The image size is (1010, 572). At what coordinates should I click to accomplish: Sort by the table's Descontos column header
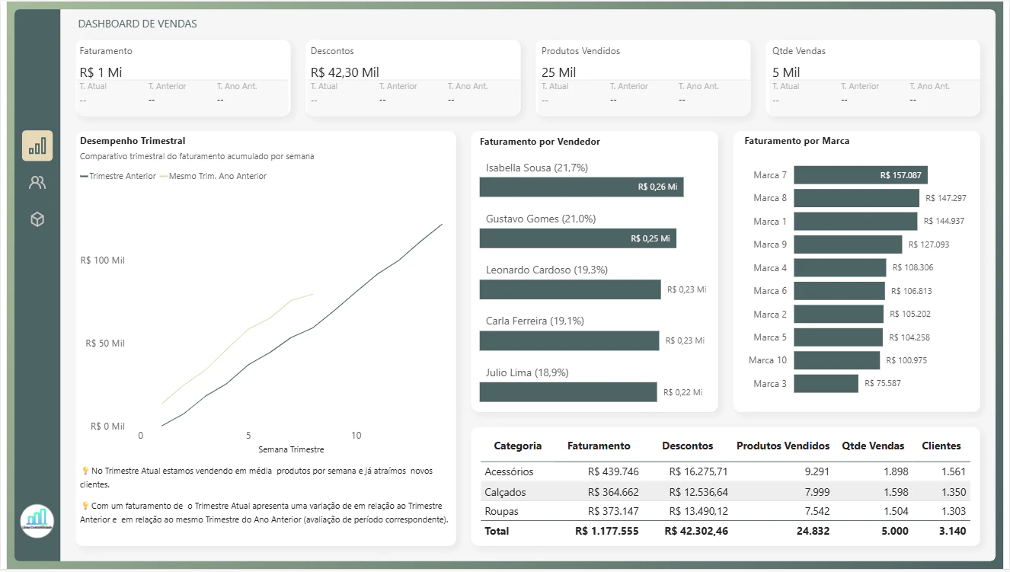tap(688, 446)
